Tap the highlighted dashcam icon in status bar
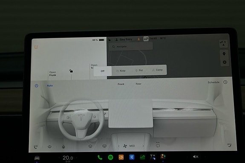 pos(146,39)
